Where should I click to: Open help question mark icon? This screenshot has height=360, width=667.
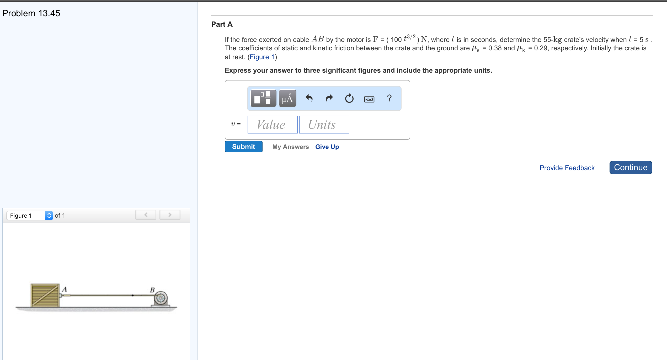point(389,98)
